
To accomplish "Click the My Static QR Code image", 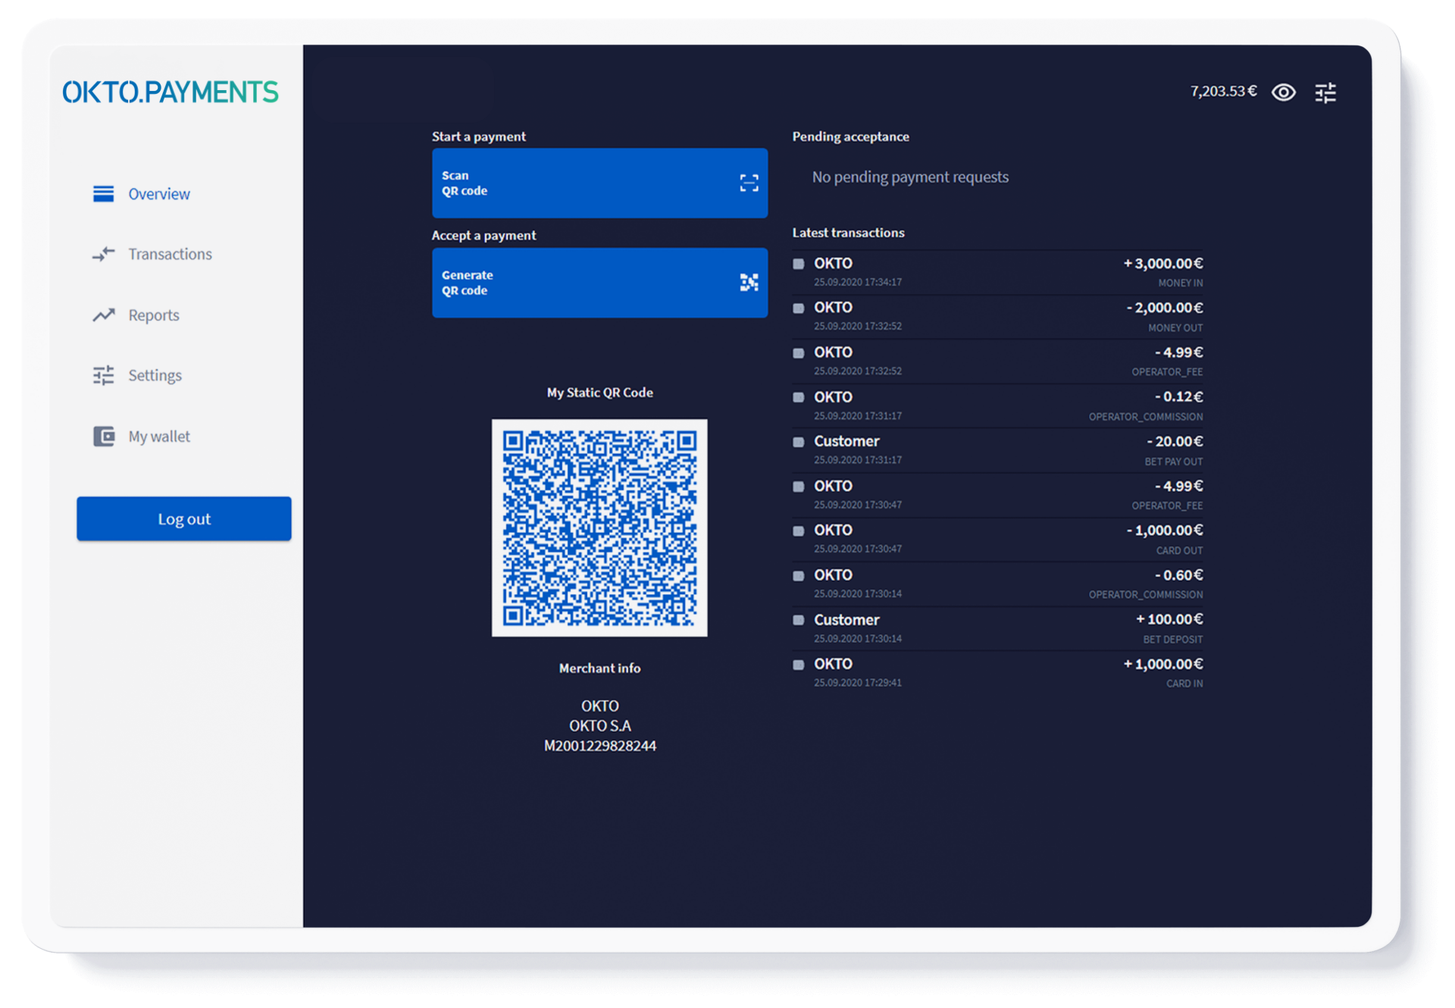I will (599, 527).
